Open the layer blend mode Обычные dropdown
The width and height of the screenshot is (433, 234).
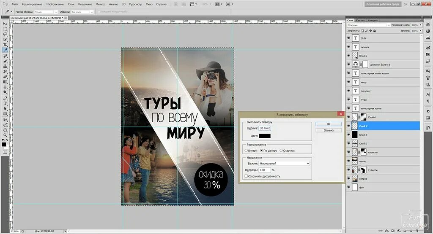coord(368,25)
